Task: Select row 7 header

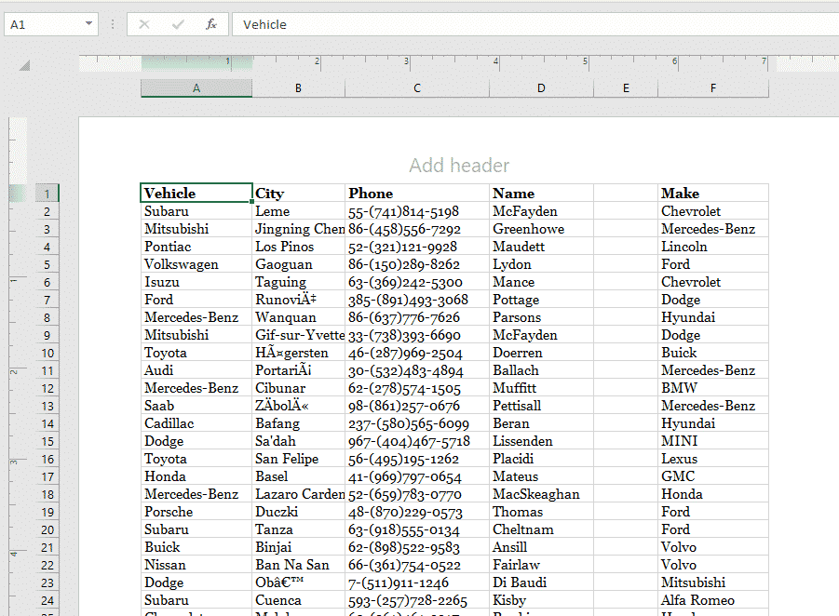Action: tap(47, 300)
